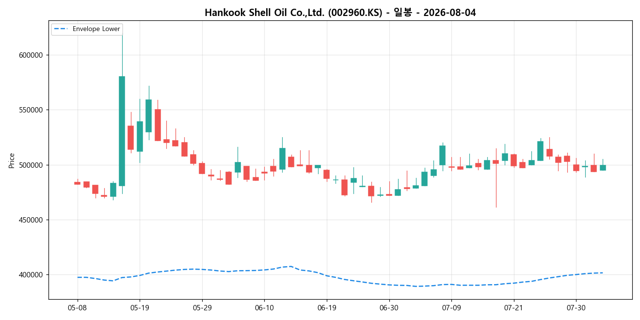Click the large green candle just before 07-09
The height and width of the screenshot is (320, 640).
pos(442,155)
